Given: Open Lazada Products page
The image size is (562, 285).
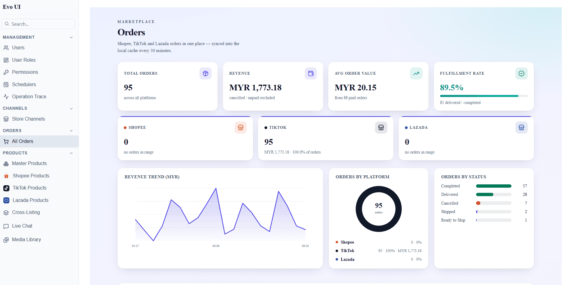Looking at the screenshot, I should pyautogui.click(x=39, y=200).
